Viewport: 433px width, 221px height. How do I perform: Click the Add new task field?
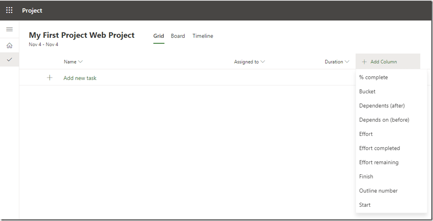80,78
